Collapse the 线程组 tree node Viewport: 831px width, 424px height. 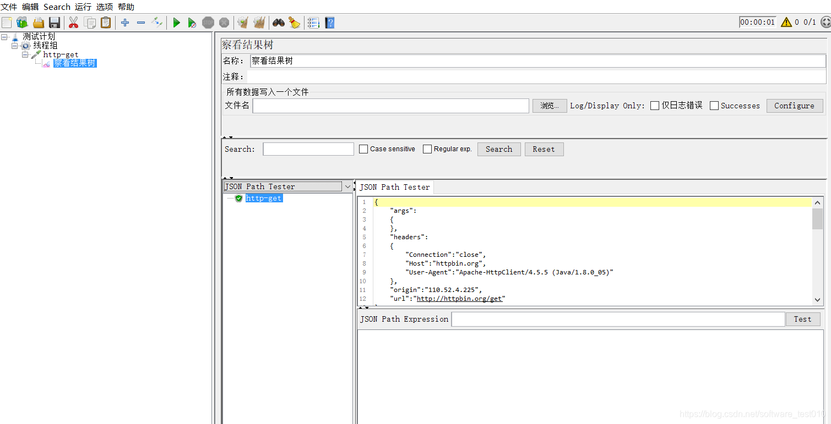15,46
